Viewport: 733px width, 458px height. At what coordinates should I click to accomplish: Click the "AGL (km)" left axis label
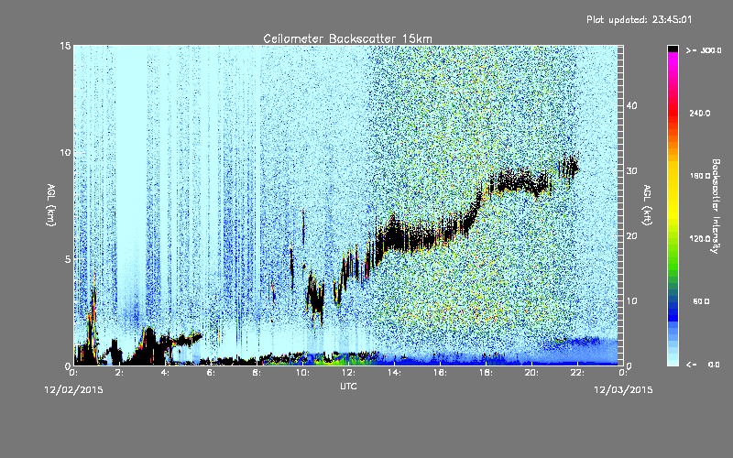[x=51, y=204]
